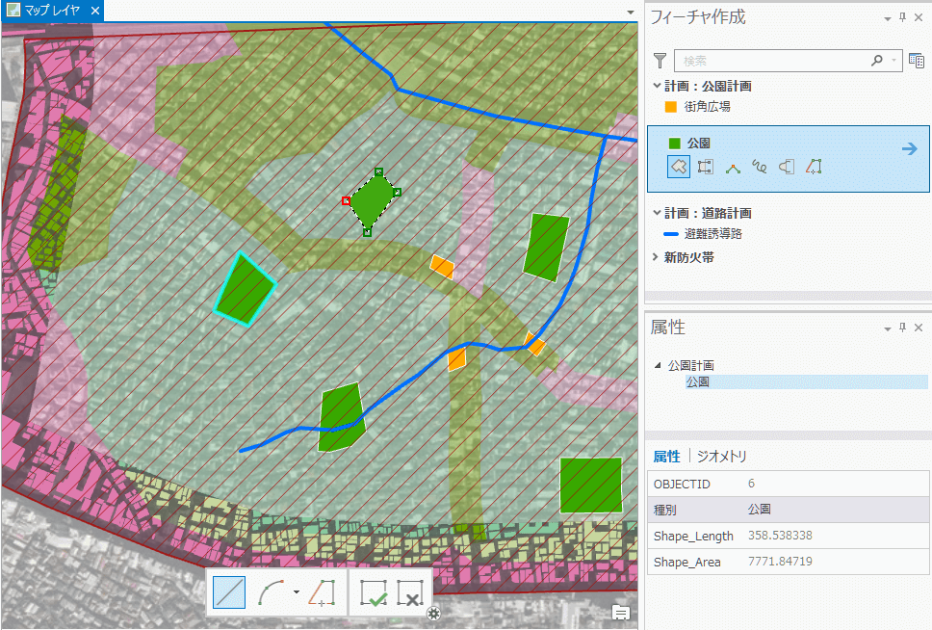Toggle auto-hide pin on 属性 panel

902,328
